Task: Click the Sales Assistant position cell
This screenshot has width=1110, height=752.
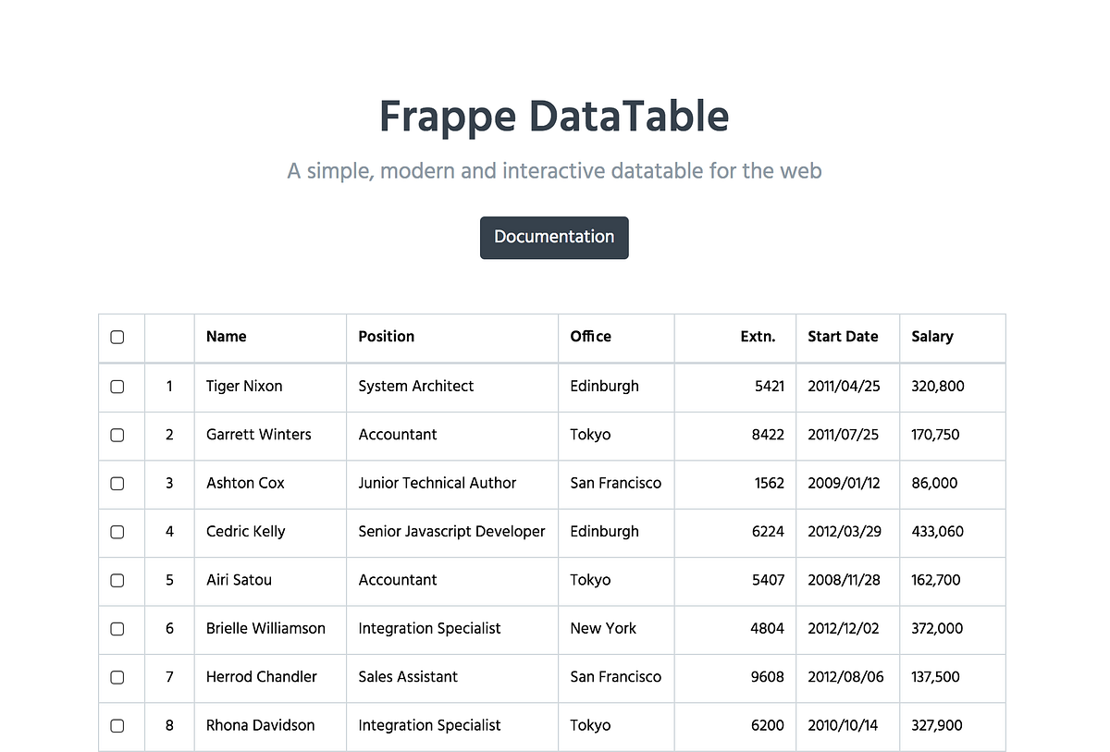Action: [407, 677]
